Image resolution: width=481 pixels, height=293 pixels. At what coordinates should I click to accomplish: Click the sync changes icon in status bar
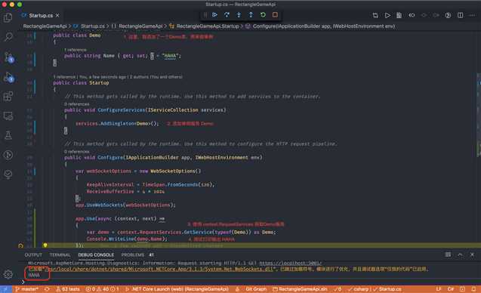pyautogui.click(x=47, y=289)
